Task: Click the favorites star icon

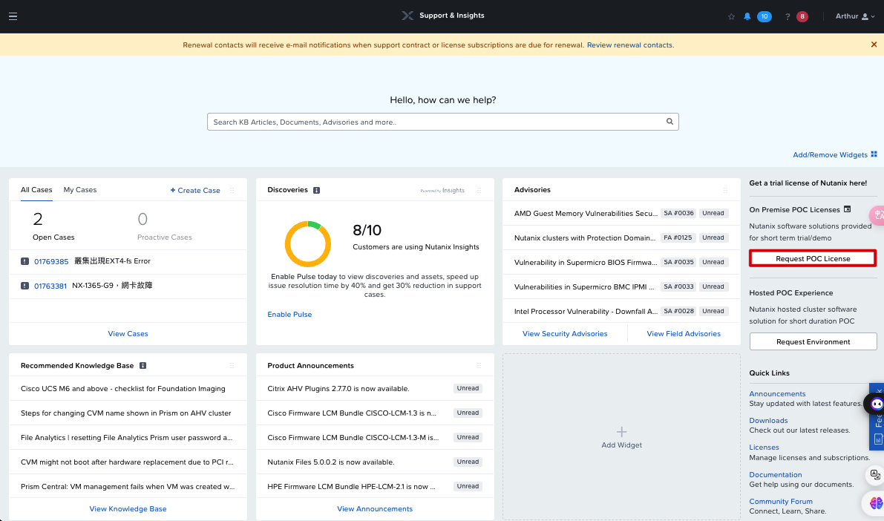Action: 731,16
